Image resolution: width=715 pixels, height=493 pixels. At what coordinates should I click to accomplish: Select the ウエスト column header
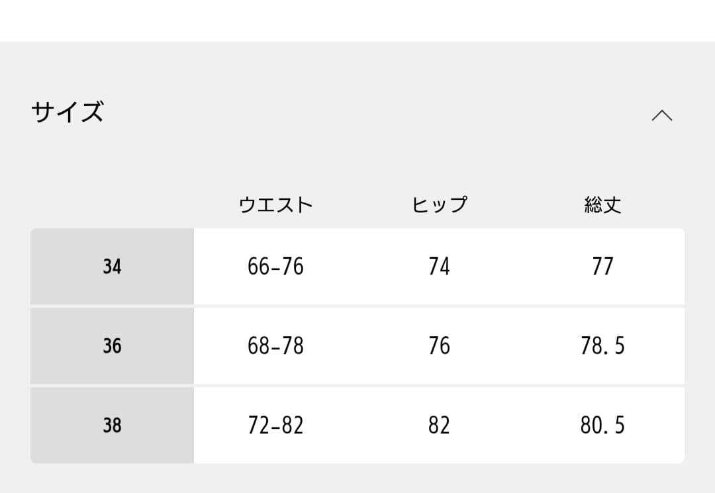tap(275, 205)
